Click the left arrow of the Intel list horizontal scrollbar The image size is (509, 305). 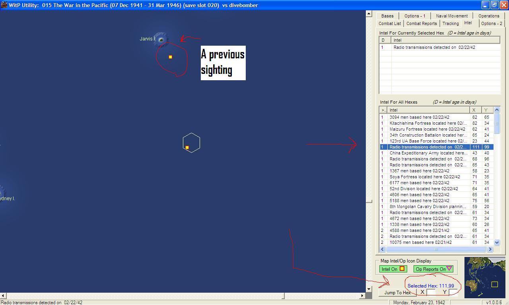(x=383, y=249)
